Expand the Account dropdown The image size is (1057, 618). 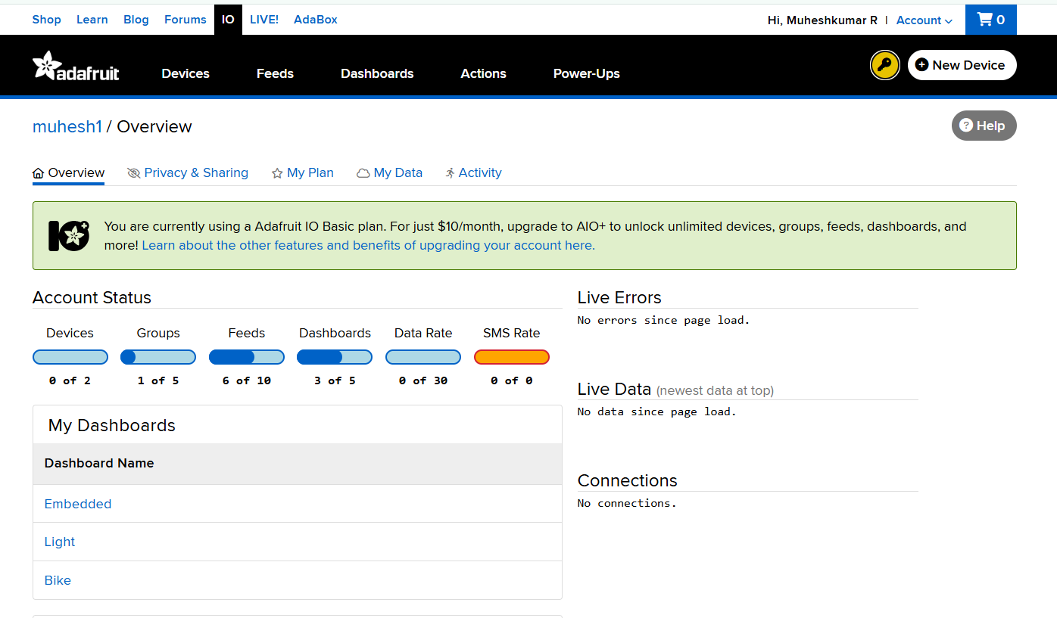924,20
